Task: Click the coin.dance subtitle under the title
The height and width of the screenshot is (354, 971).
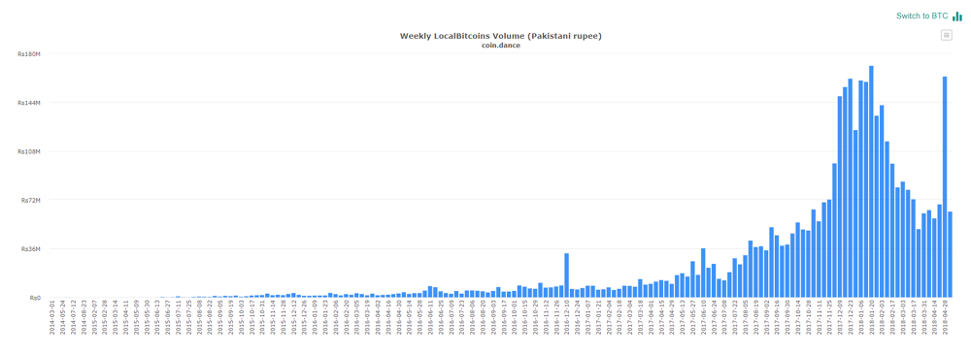Action: pyautogui.click(x=500, y=46)
